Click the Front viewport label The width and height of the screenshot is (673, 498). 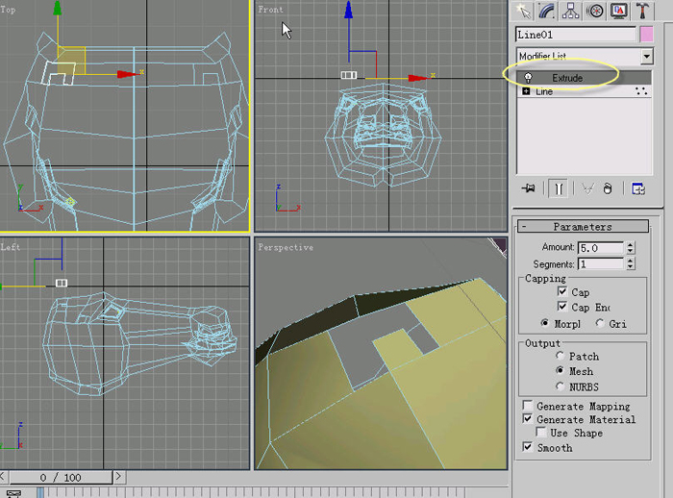pos(270,9)
